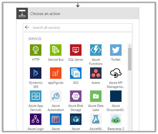The height and width of the screenshot is (134, 158).
Task: Choose the Service Bus connector
Action: click(x=56, y=50)
